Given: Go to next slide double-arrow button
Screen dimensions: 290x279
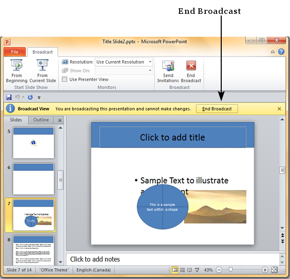Looking at the screenshot, I should 282,241.
